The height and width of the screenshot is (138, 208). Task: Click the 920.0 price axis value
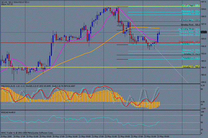tap(204, 39)
